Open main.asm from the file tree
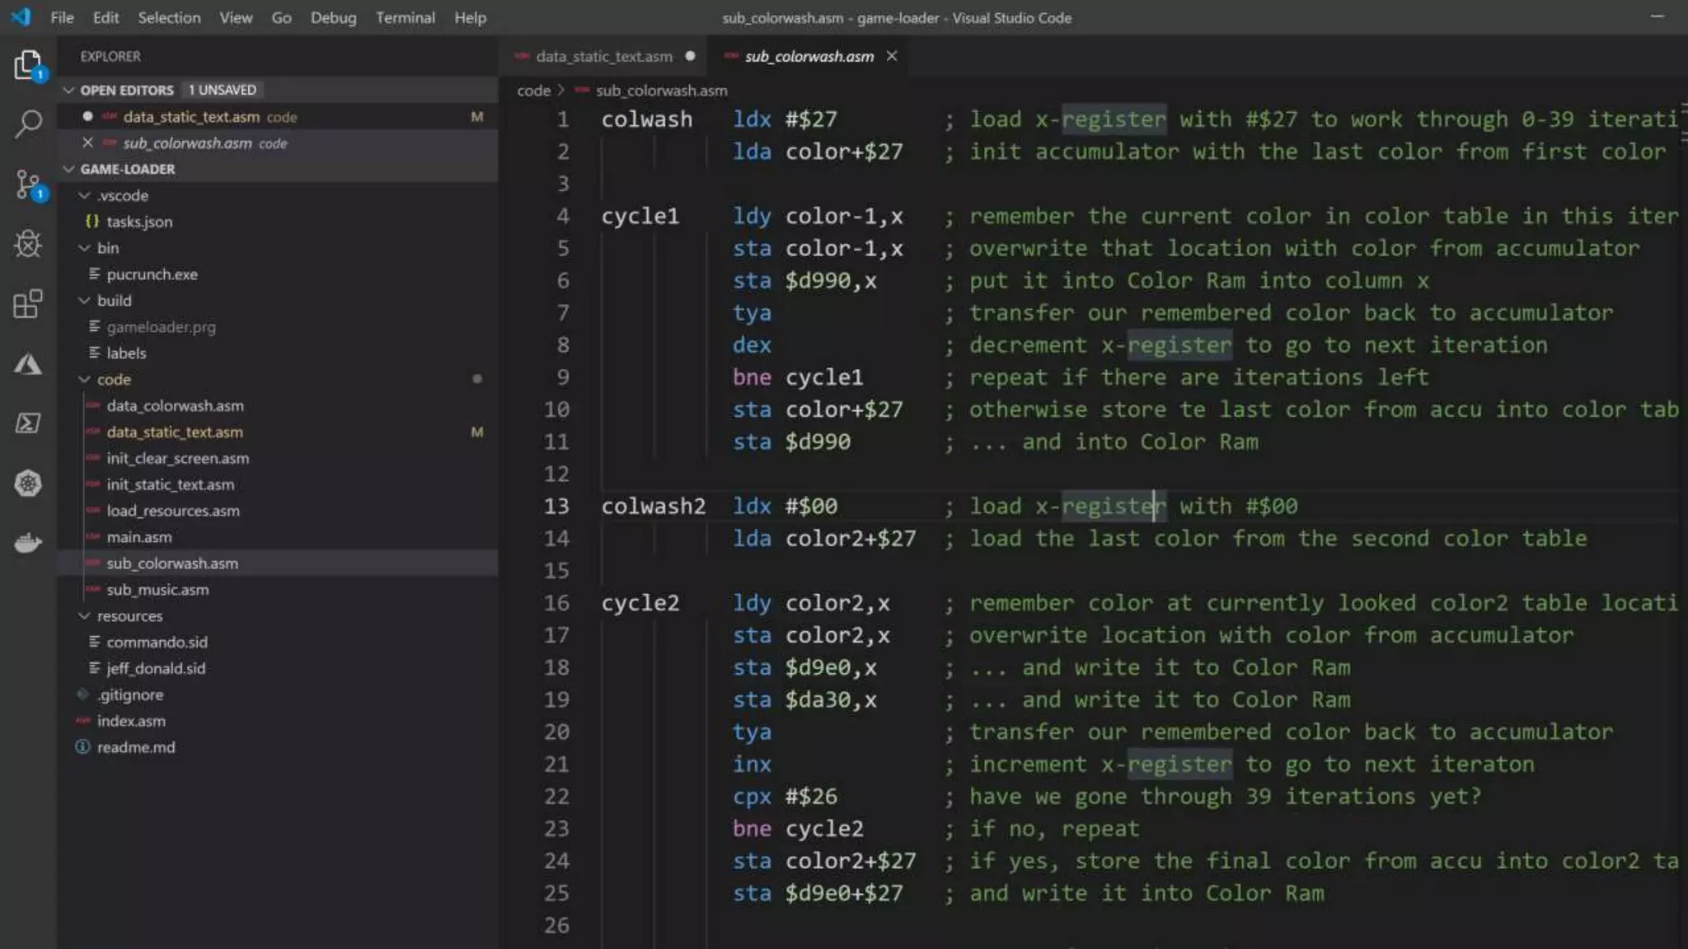The image size is (1688, 949). coord(138,537)
